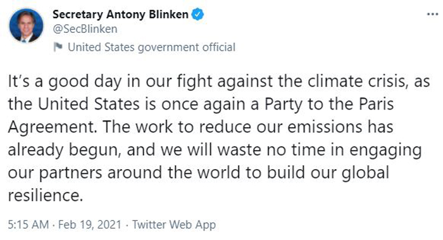443x240 pixels.
Task: Click the Feb 19, 2021 date
Action: (90, 225)
